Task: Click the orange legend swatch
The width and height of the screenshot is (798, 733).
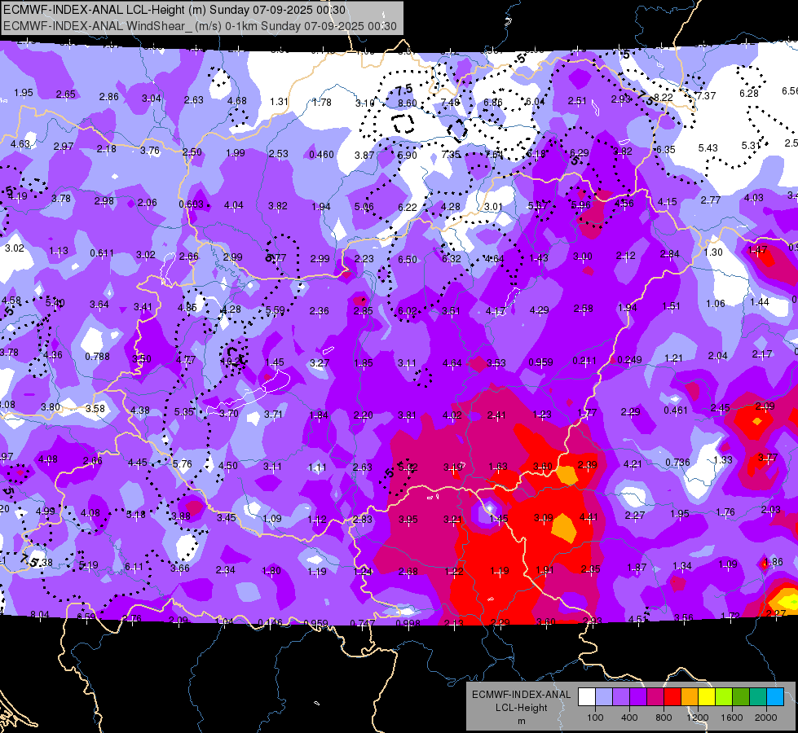Action: coord(690,697)
